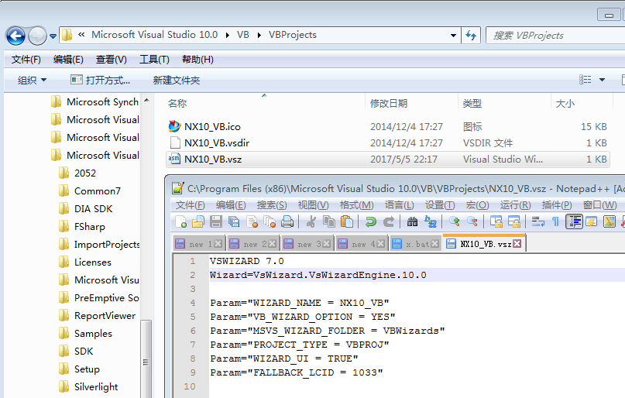
Task: Click the 搜索 VBProjects search field
Action: 555,35
